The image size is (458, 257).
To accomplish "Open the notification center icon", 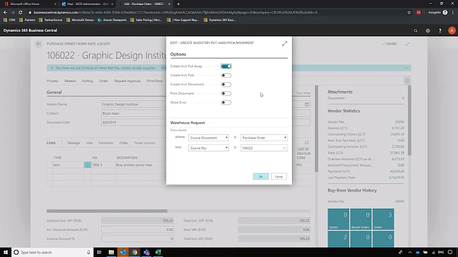I will 450,252.
